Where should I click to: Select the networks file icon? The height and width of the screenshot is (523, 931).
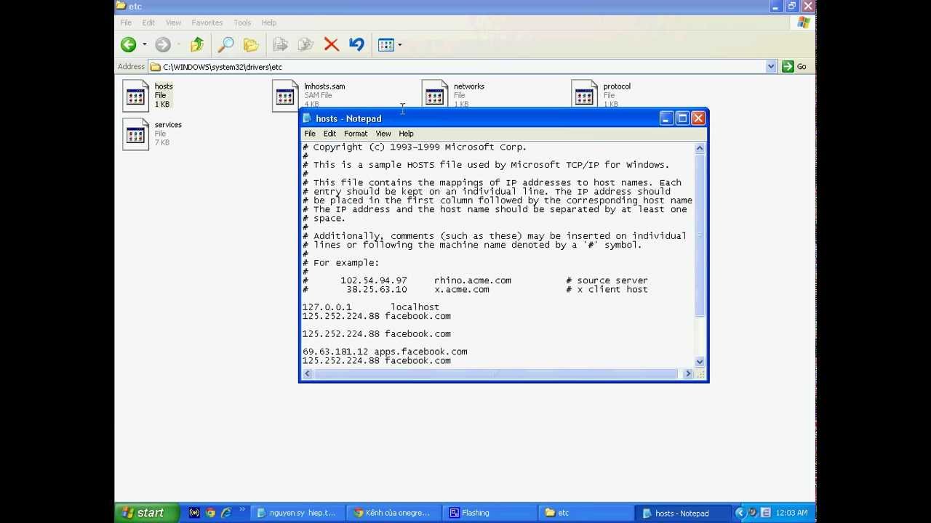pos(435,94)
